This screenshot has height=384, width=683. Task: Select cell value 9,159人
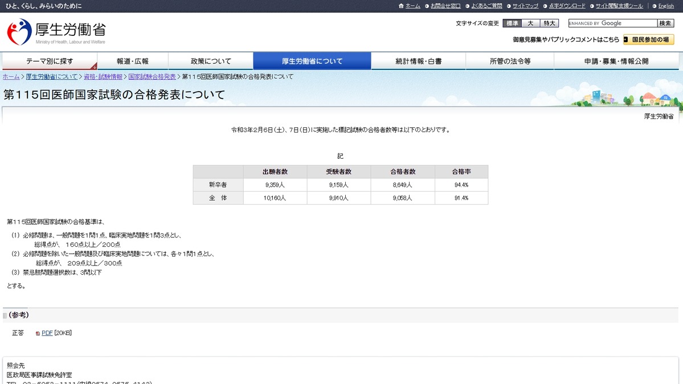(x=338, y=185)
